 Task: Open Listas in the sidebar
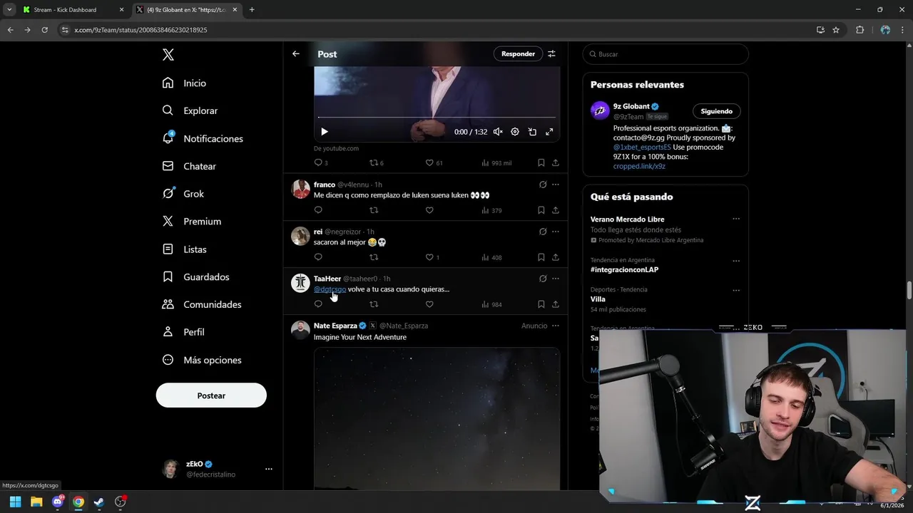(184, 249)
